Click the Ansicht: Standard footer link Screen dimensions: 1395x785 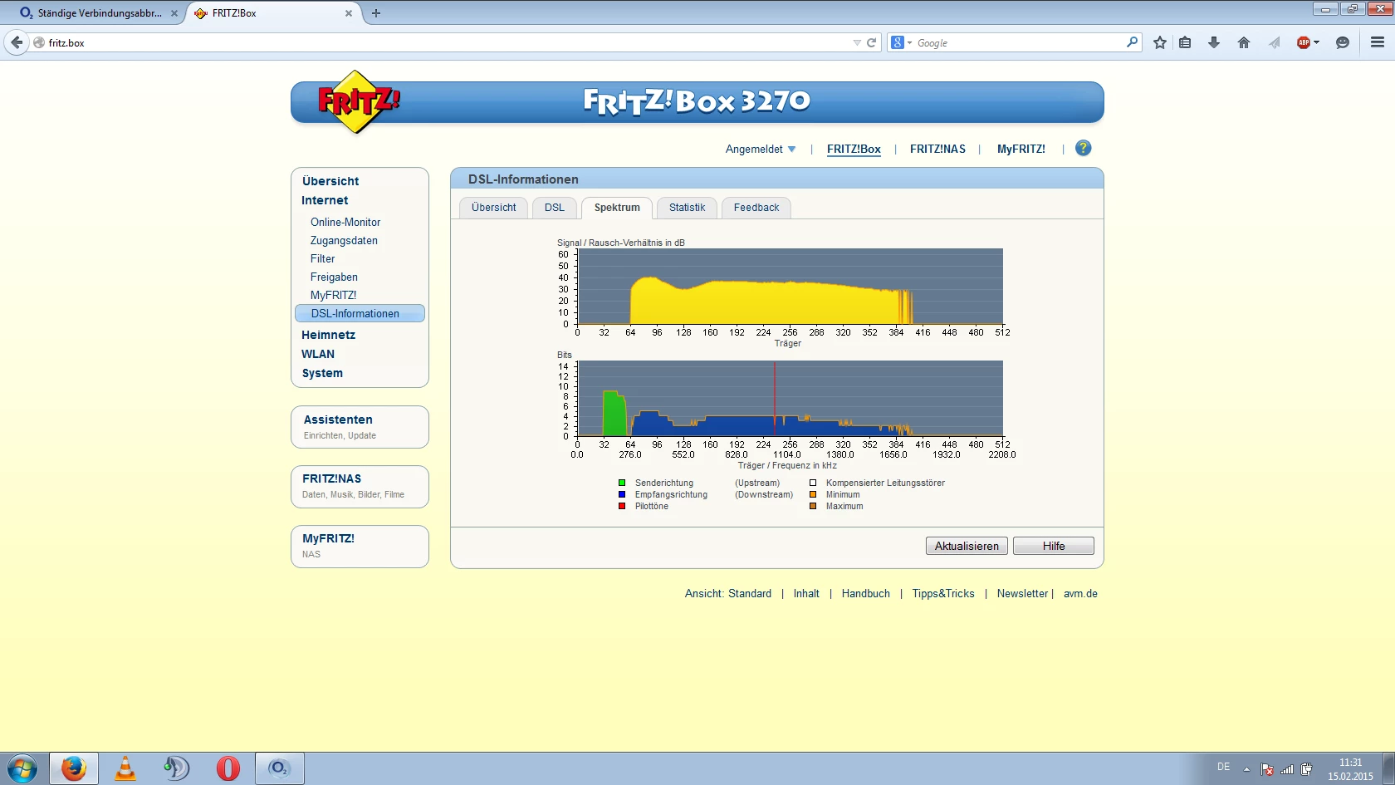pos(728,594)
